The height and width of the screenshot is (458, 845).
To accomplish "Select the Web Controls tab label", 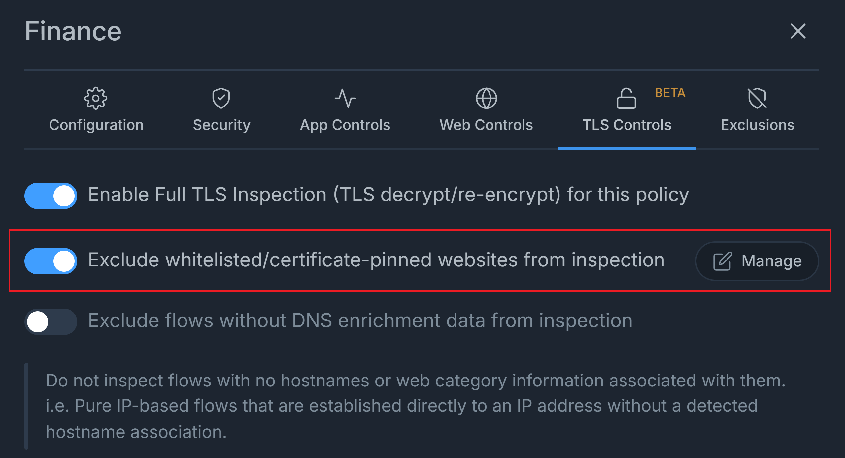I will tap(486, 125).
